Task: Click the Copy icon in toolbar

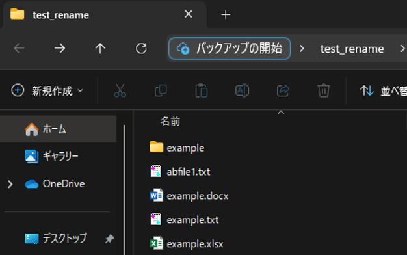Action: click(161, 90)
